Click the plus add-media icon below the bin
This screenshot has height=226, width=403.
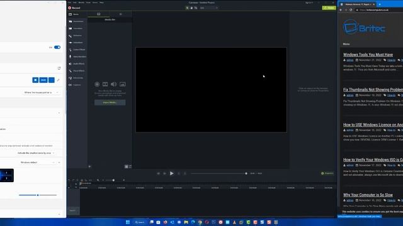(89, 166)
